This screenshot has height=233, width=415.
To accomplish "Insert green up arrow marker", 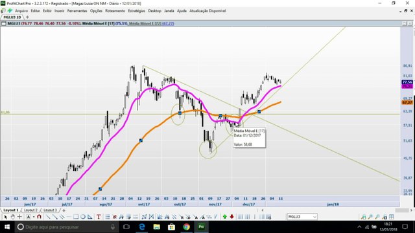I will 225,217.
